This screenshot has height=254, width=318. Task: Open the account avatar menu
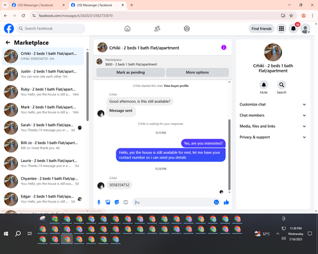305,29
